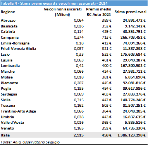
Task: Select the 'Friuli-Venezia Giulia' cell
Action: 18,49
